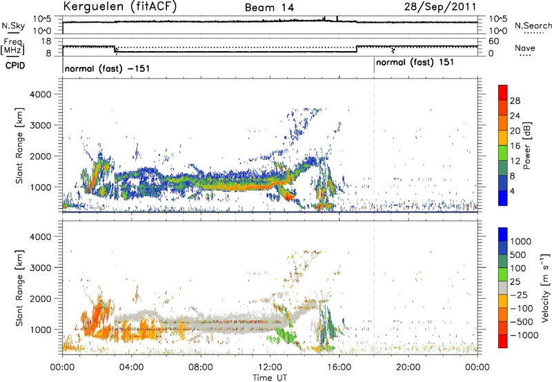
Task: Click the '28' power colorbar tick value
Action: [515, 101]
